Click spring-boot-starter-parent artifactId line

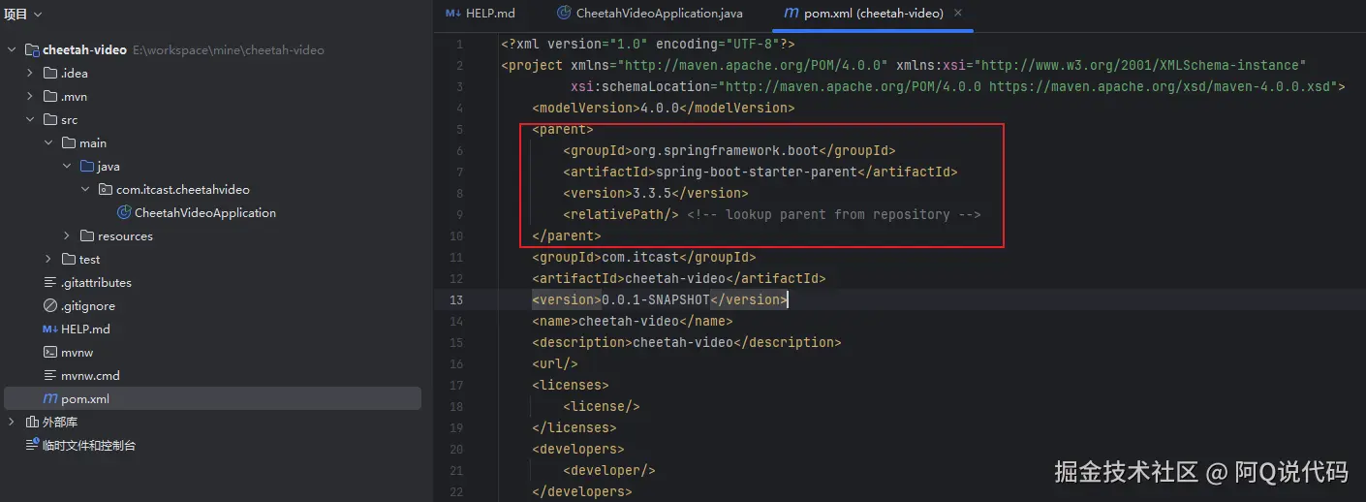tap(761, 173)
